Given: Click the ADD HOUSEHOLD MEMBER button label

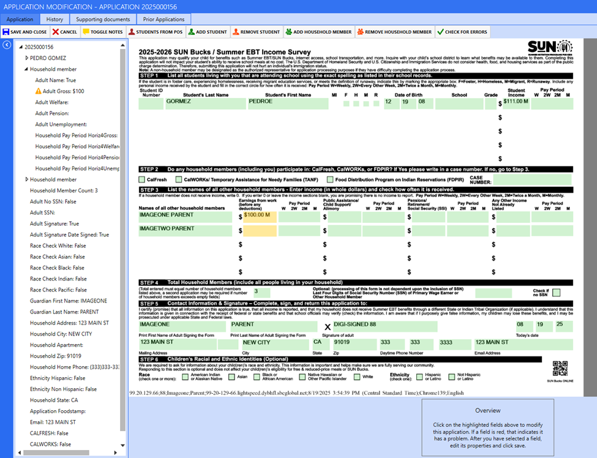Looking at the screenshot, I should click(323, 32).
